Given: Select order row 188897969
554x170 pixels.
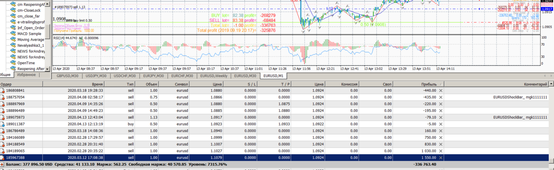Looking at the screenshot, I should pos(274,104).
